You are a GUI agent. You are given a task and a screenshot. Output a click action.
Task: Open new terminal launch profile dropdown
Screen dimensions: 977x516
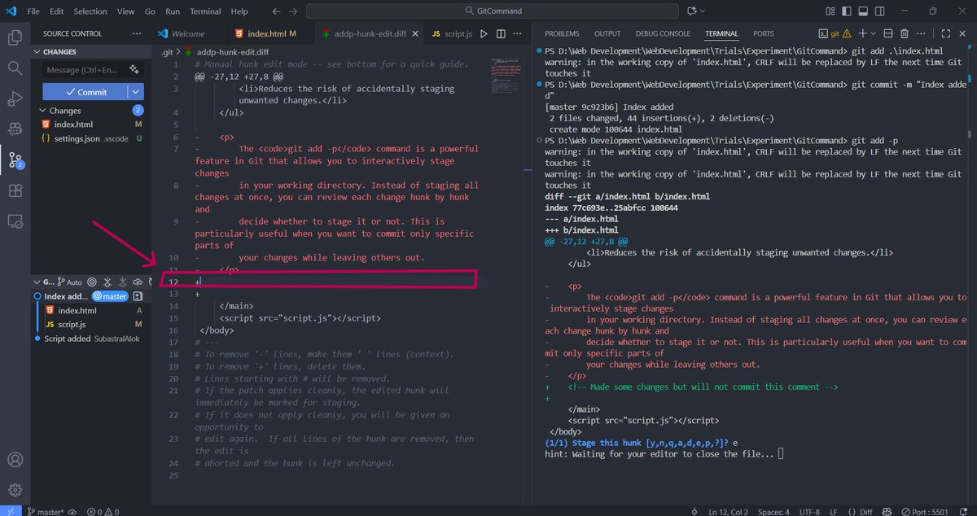pos(872,34)
